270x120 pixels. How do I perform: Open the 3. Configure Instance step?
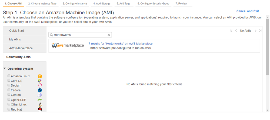(x=75, y=4)
